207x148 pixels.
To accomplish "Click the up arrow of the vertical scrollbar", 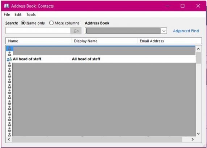I will click(x=198, y=49).
